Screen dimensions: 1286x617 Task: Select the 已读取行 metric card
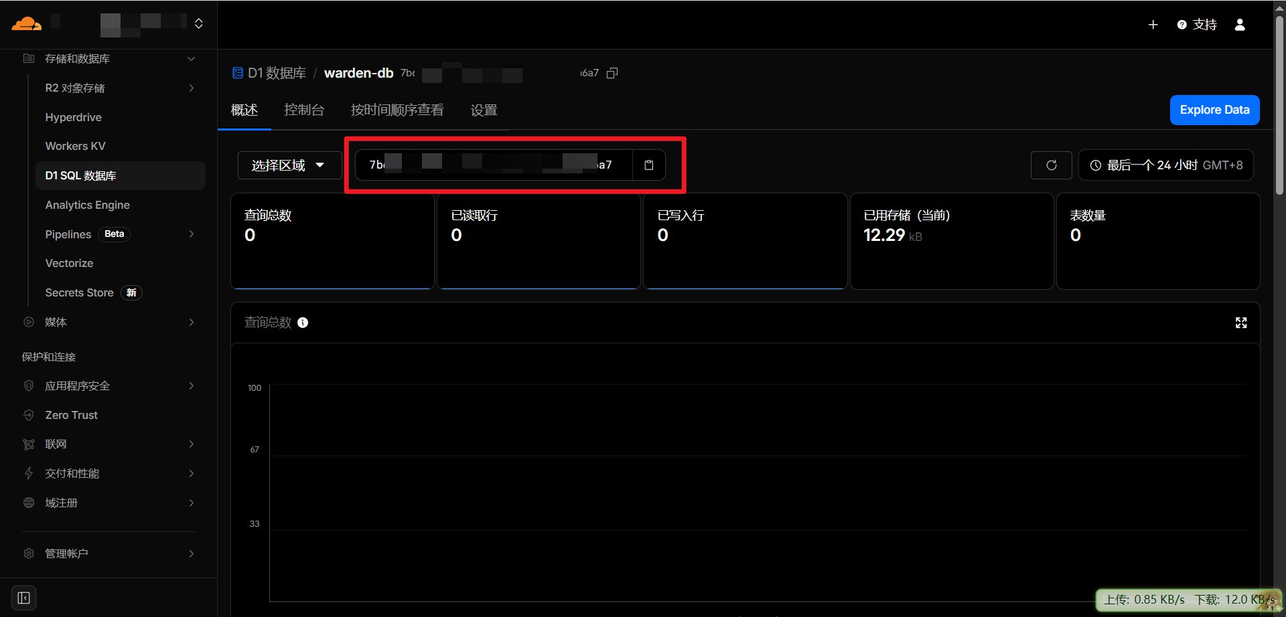click(539, 242)
